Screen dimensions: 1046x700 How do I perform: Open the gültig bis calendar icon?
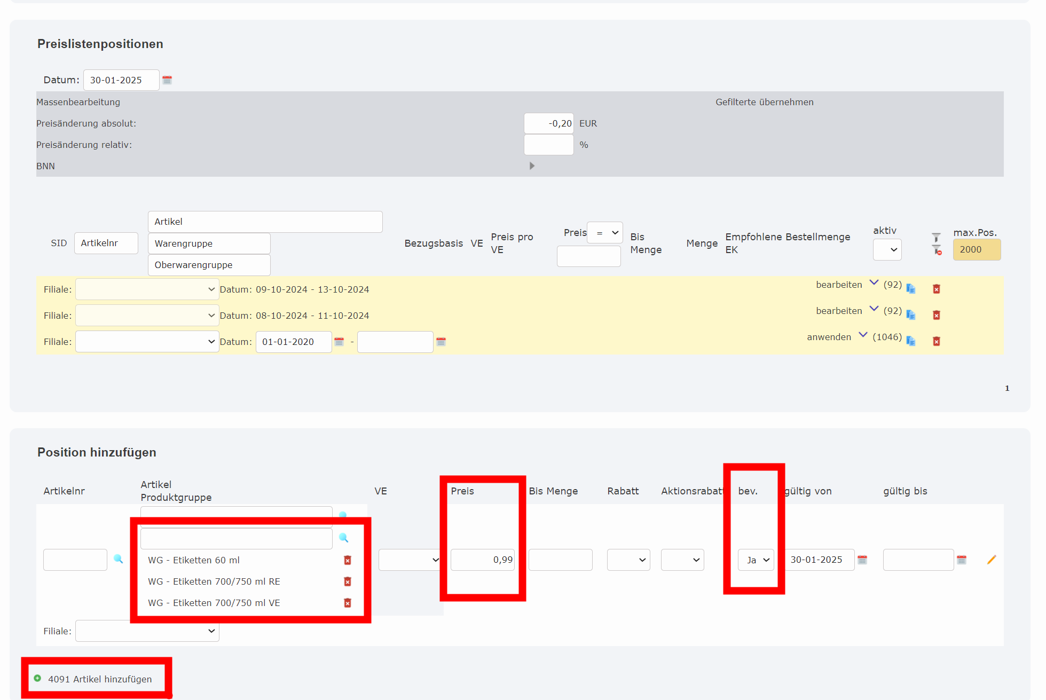click(962, 560)
